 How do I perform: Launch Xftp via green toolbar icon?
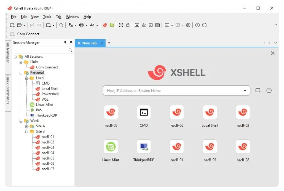click(x=112, y=25)
